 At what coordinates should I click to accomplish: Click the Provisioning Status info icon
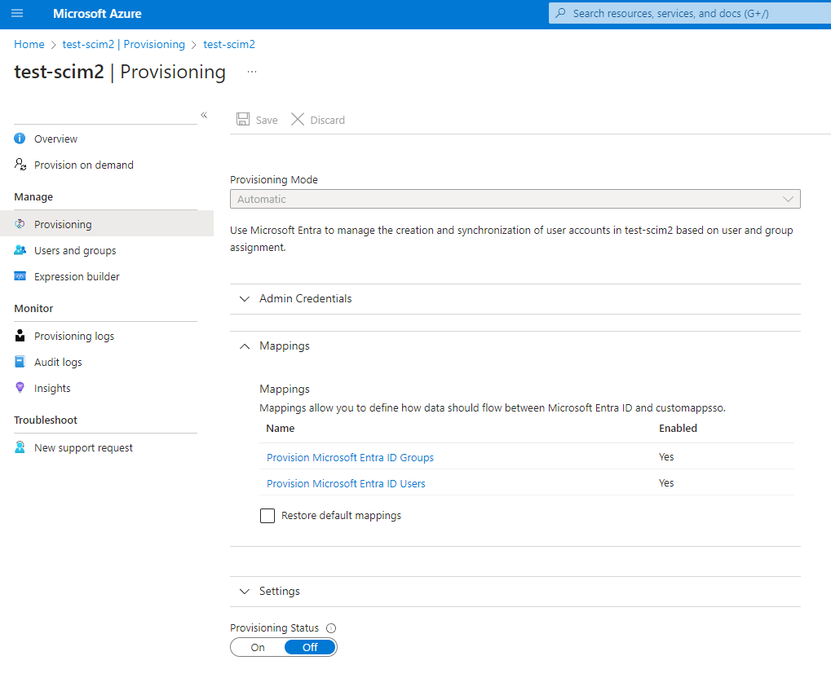coord(331,628)
